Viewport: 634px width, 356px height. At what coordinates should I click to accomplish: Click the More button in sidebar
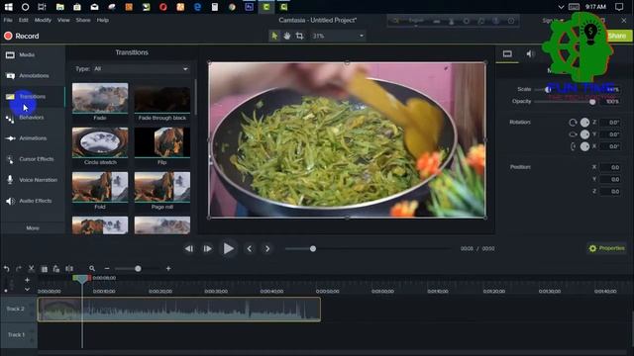pos(33,228)
